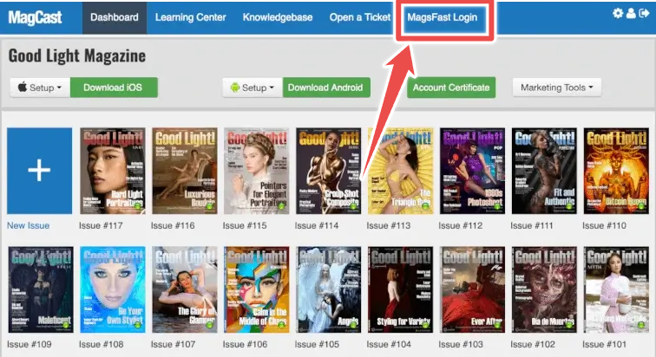Click the Issue #115 label
The width and height of the screenshot is (656, 357).
(245, 225)
